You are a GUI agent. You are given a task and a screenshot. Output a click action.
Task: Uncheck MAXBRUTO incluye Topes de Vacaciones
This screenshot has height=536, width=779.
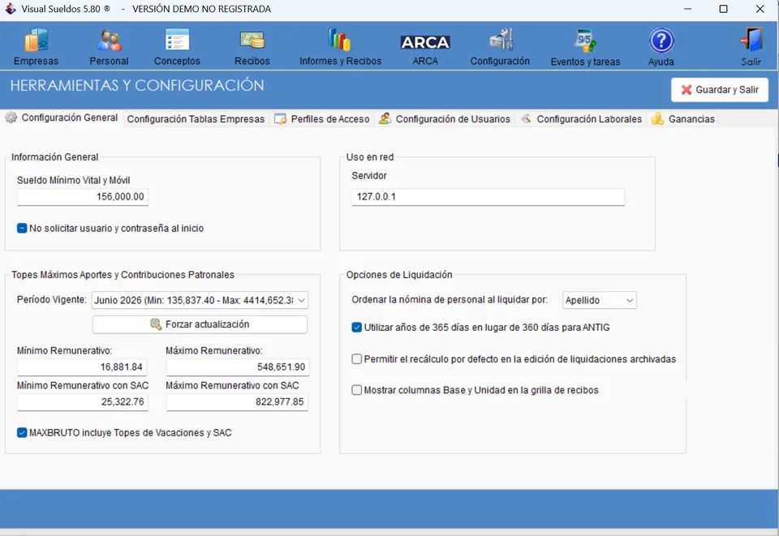pyautogui.click(x=22, y=433)
